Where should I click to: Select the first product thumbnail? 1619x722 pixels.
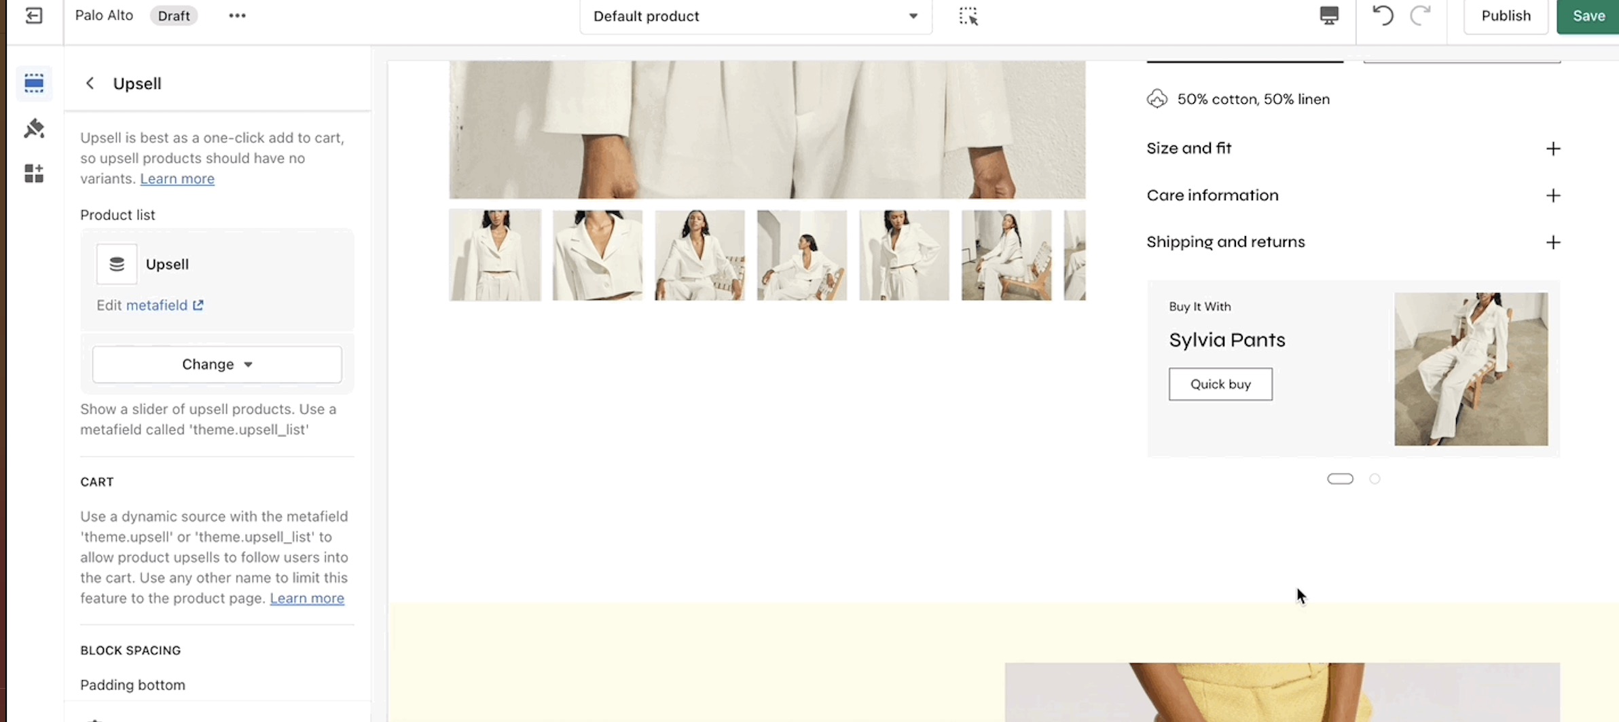(x=495, y=255)
